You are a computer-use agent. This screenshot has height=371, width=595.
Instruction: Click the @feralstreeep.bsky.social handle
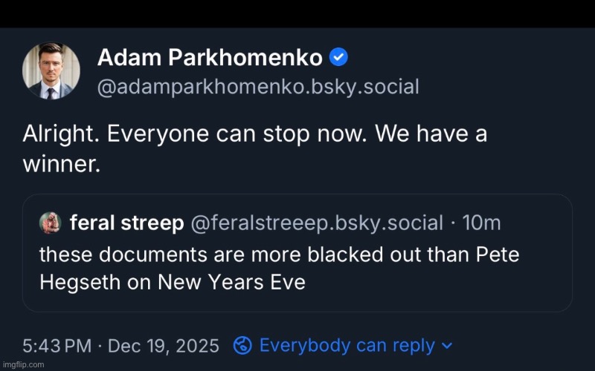(x=316, y=222)
